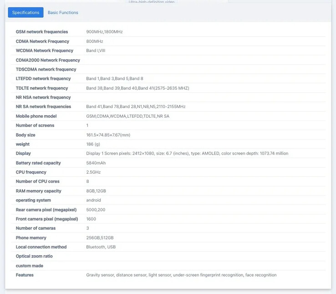Select the Phone memory 256GB,512GB value
The height and width of the screenshot is (294, 336).
coord(100,238)
